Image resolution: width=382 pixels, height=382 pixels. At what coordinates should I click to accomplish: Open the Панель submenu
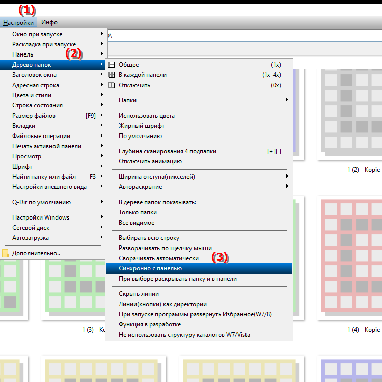[52, 54]
